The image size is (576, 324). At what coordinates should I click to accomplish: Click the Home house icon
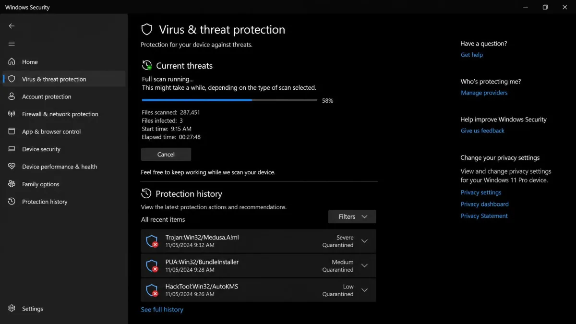point(12,61)
